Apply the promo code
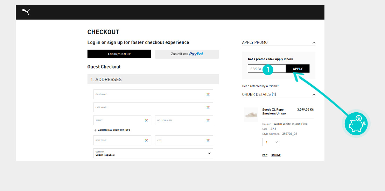Viewport: 385px width, 191px height. pos(297,69)
